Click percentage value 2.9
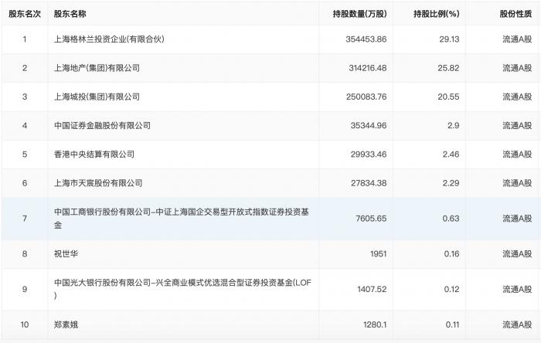 coord(454,125)
